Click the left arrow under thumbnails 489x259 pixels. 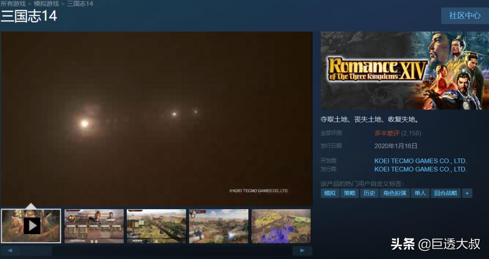(10, 251)
